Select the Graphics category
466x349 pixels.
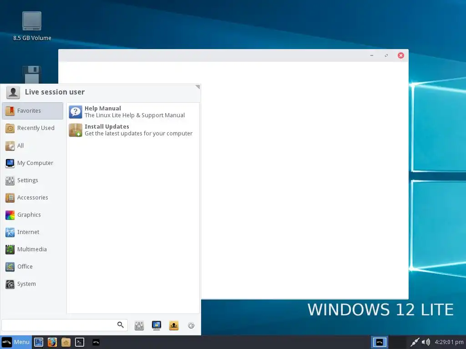coord(32,214)
